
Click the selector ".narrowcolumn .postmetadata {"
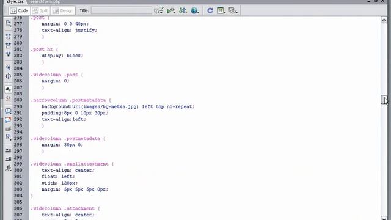(x=71, y=100)
